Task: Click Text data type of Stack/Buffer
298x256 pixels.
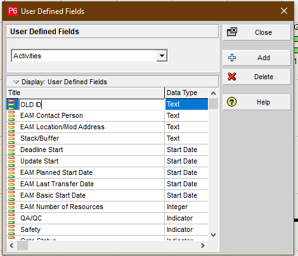Action: tap(186, 139)
